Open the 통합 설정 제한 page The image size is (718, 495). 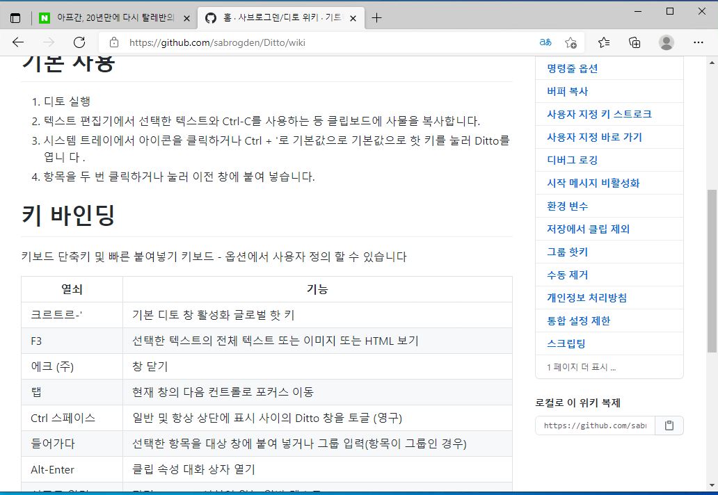pos(579,320)
